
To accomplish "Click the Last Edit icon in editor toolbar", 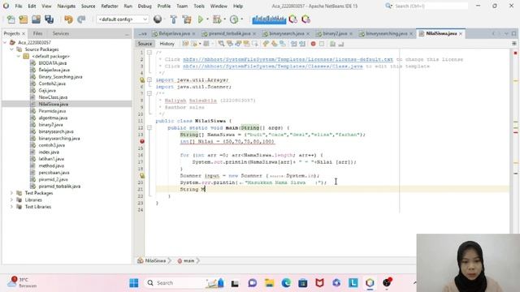I will point(185,44).
